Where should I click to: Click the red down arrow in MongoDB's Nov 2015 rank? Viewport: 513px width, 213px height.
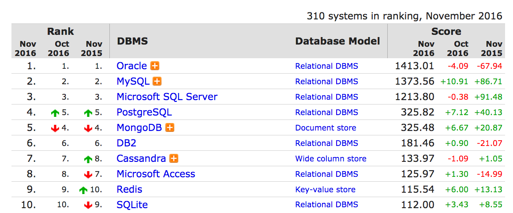(88, 128)
